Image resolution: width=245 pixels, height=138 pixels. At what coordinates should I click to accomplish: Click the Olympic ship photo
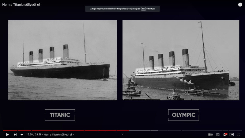(x=181, y=60)
